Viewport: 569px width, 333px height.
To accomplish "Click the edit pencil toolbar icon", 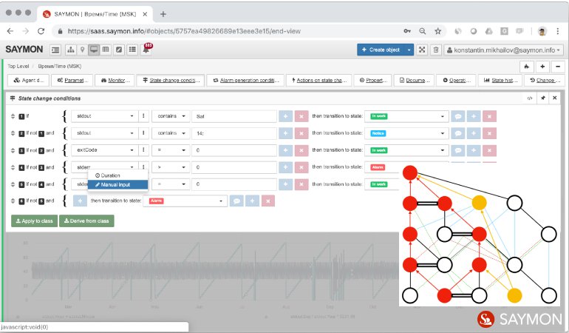I will point(119,50).
